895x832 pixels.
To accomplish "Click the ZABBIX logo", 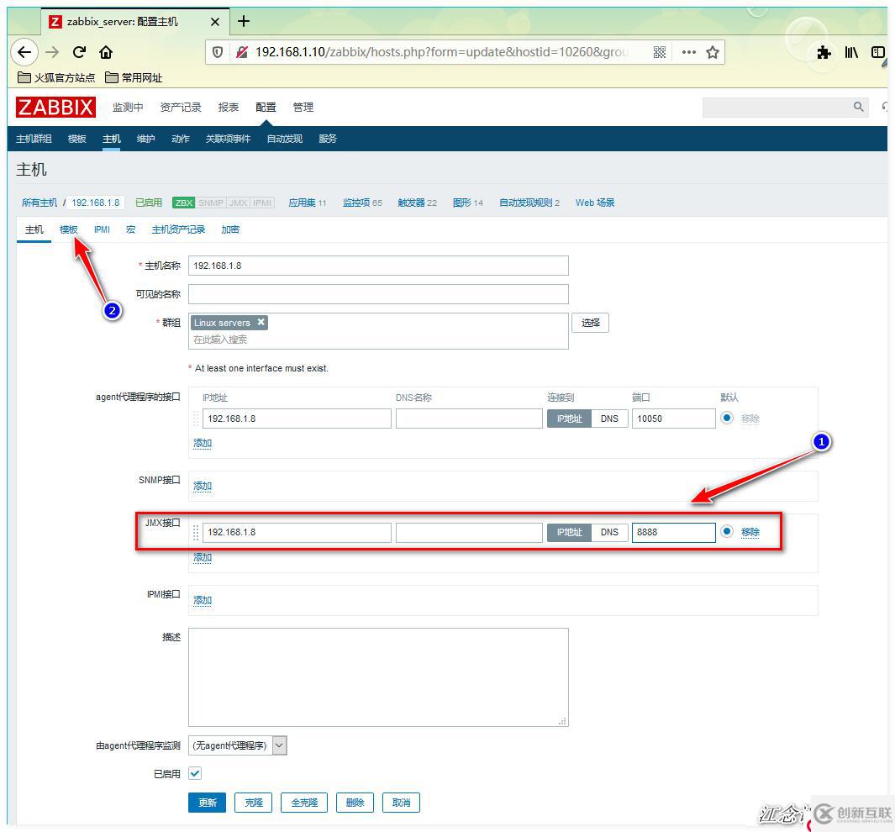I will (x=55, y=108).
